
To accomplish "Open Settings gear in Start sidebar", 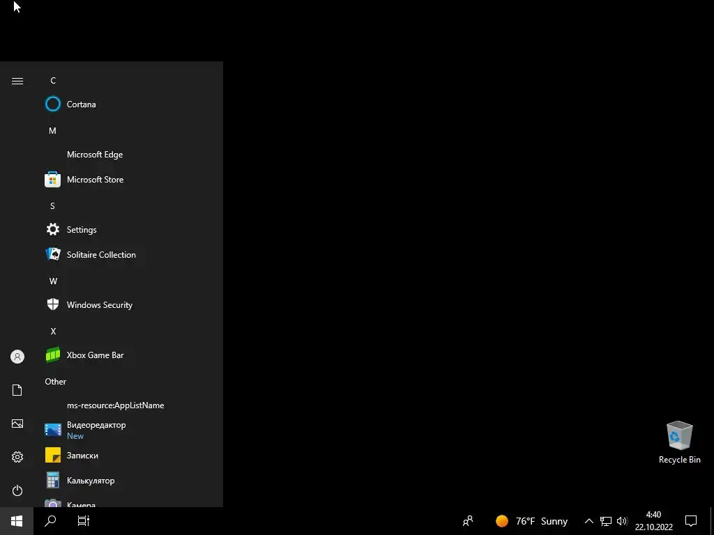I will 17,457.
